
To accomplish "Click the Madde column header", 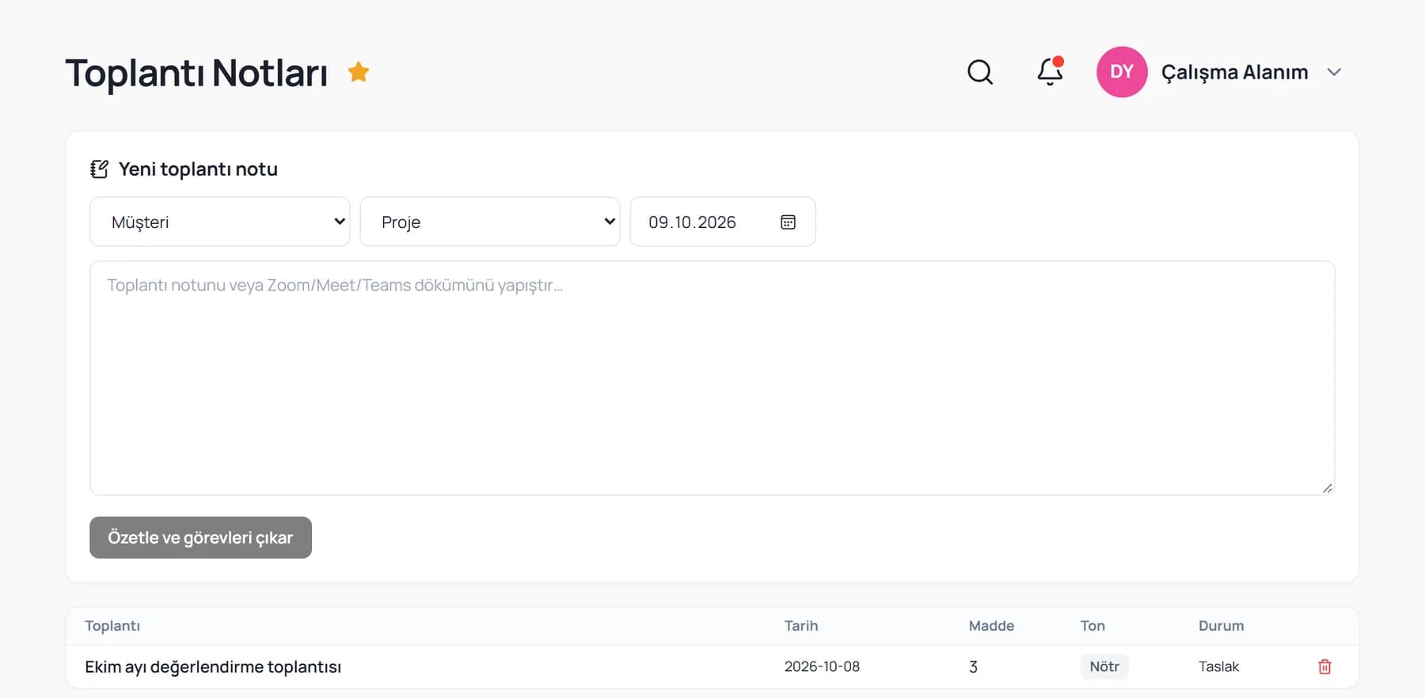I will [991, 625].
